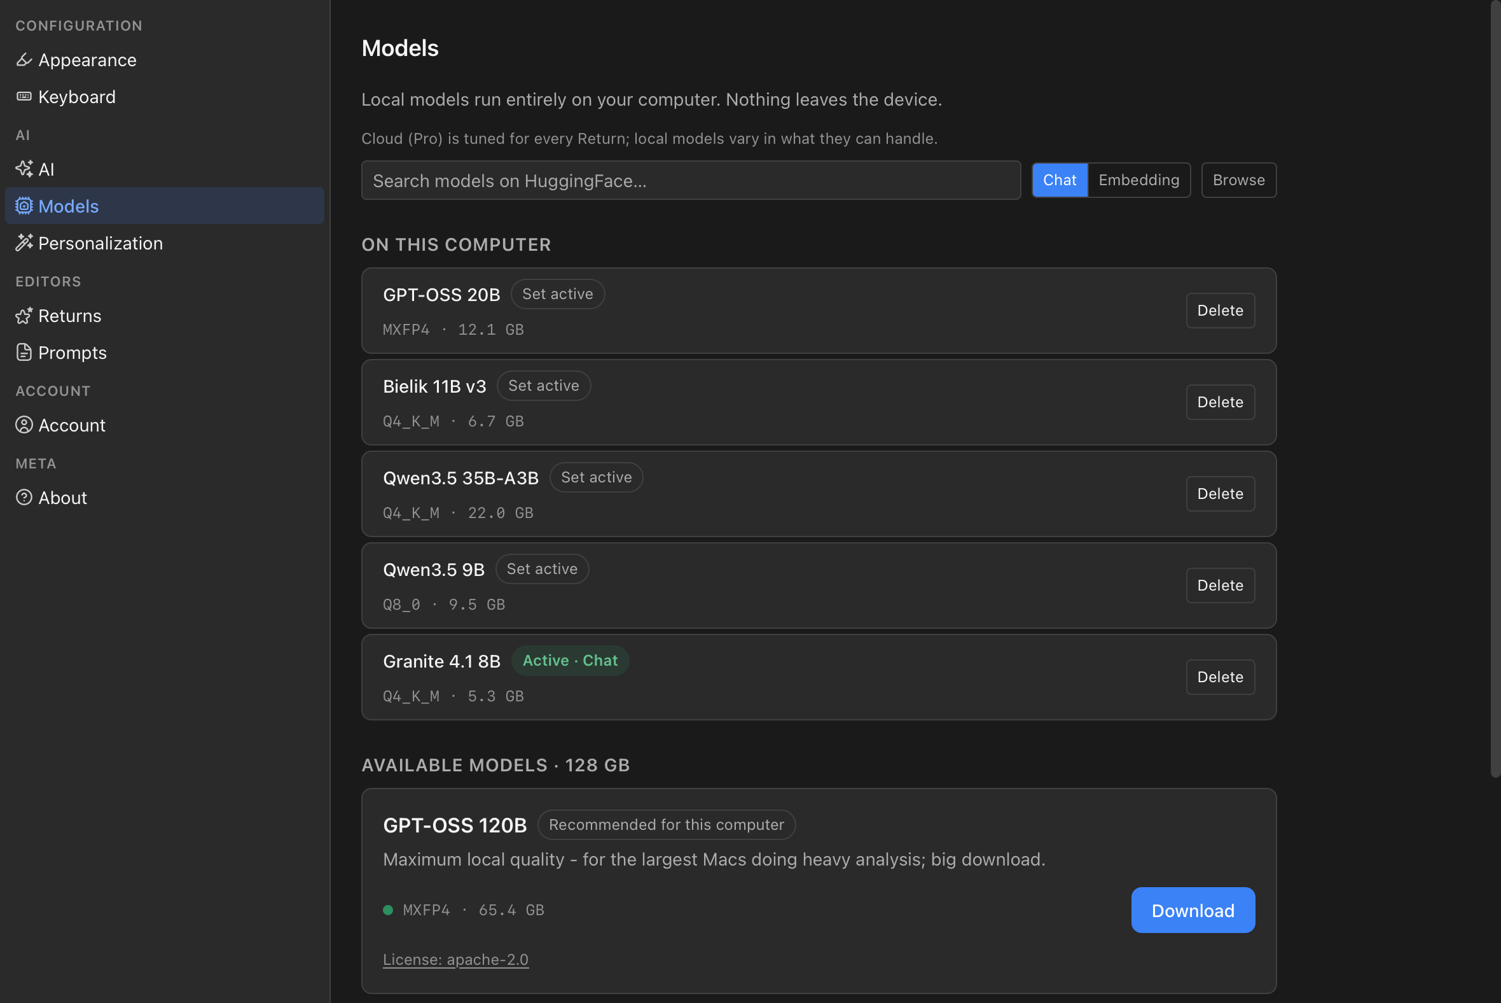Click the "ON THIS COMPUTER" section header

pos(456,245)
